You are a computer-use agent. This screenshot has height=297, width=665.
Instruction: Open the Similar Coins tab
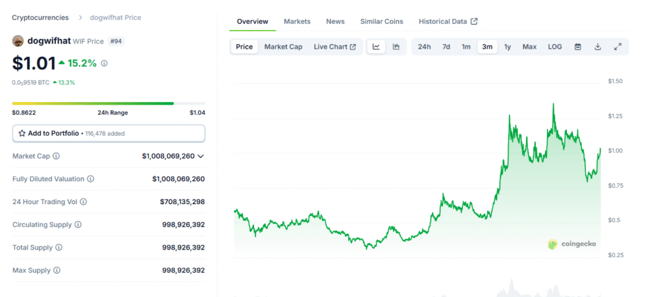[x=382, y=21]
